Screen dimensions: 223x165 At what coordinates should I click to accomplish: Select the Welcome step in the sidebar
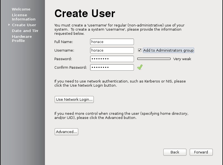click(x=21, y=9)
